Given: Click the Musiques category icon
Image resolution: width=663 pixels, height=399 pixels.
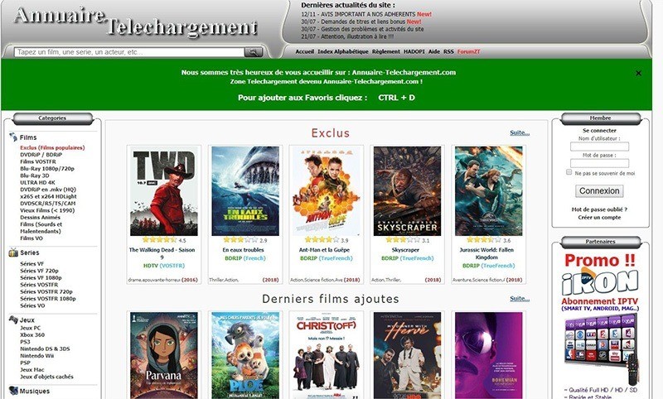Looking at the screenshot, I should pos(13,391).
